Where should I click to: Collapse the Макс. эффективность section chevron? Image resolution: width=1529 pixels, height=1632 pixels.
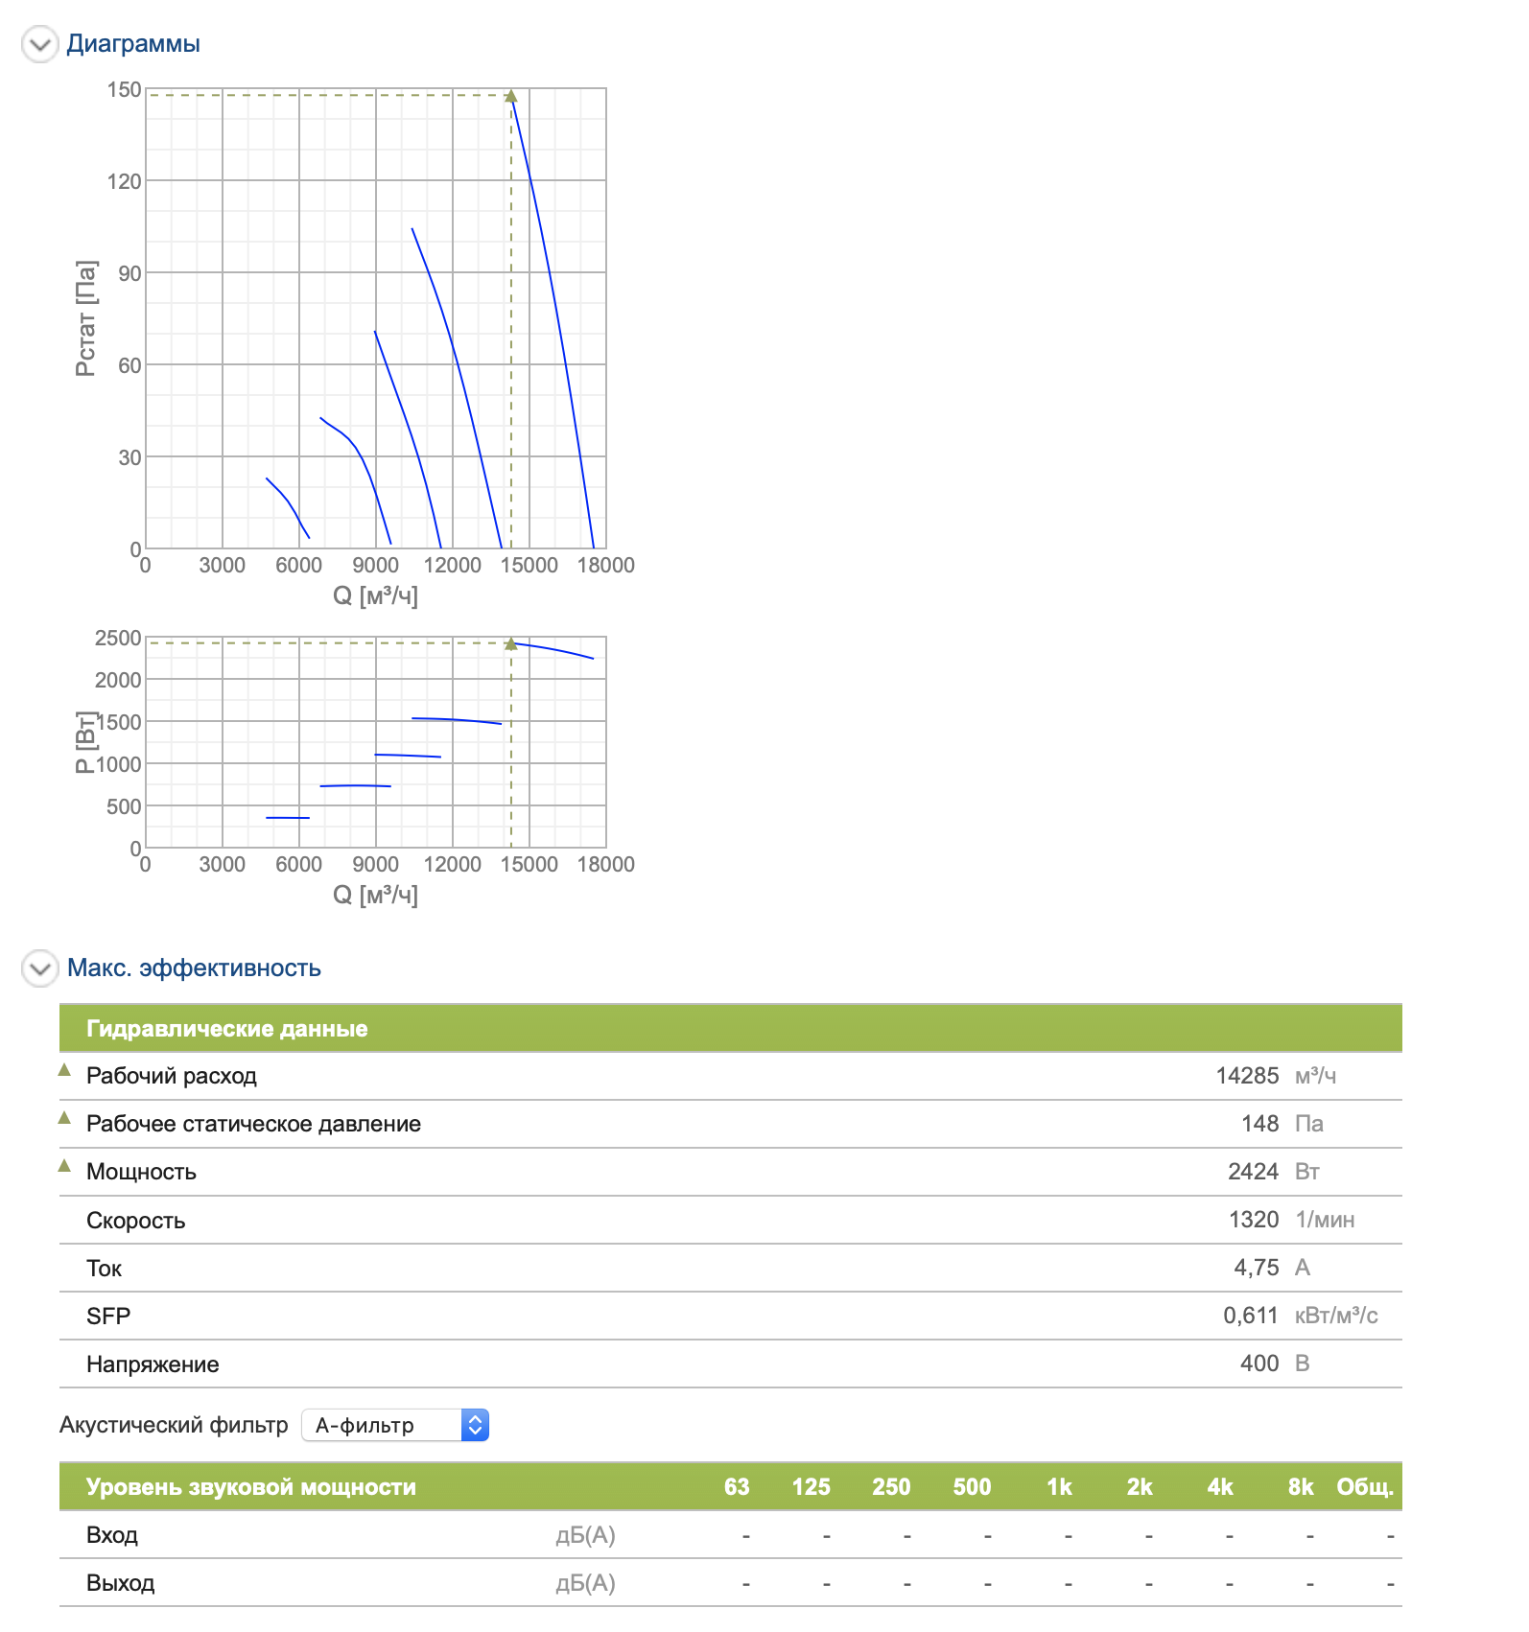pyautogui.click(x=40, y=968)
